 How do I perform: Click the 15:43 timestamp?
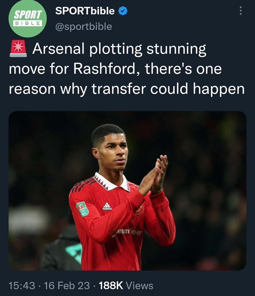[21, 286]
